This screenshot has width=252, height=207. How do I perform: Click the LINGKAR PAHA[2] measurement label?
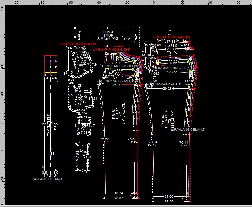tap(167, 84)
